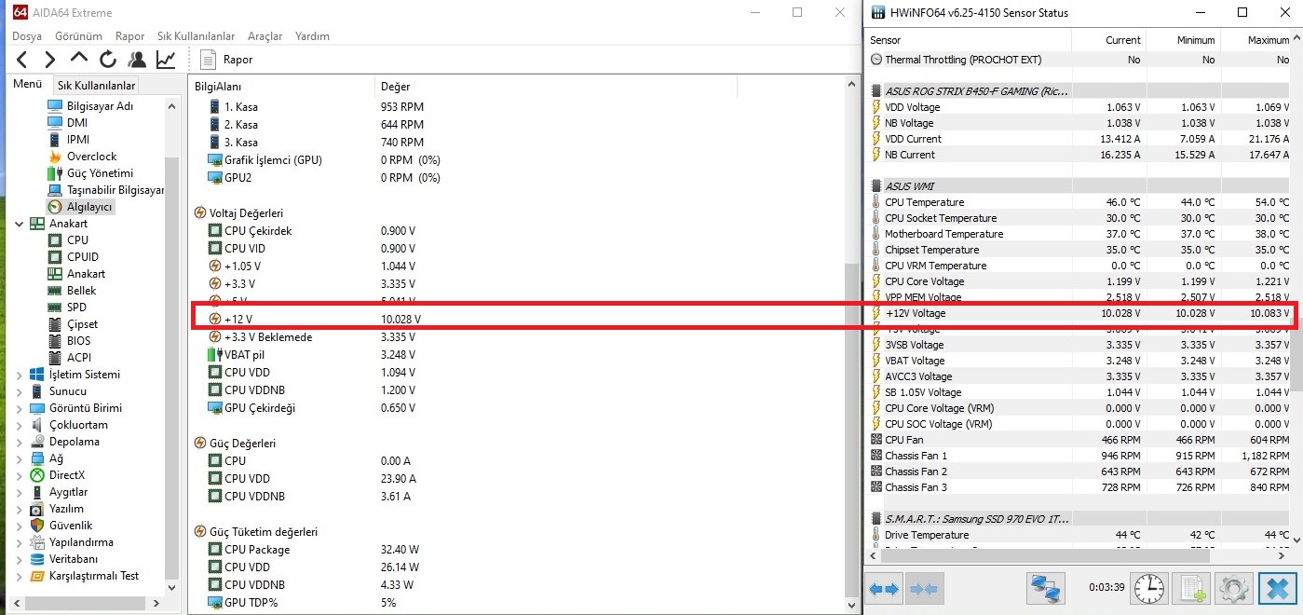Sort by the Değer column header
The height and width of the screenshot is (615, 1303).
(x=556, y=87)
